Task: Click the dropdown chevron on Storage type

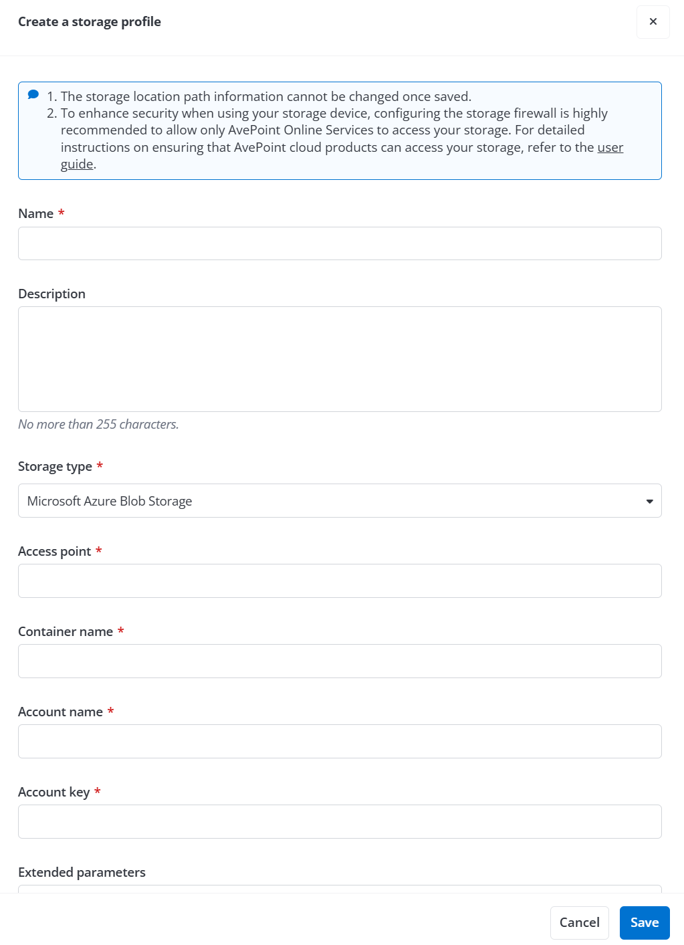Action: coord(649,500)
